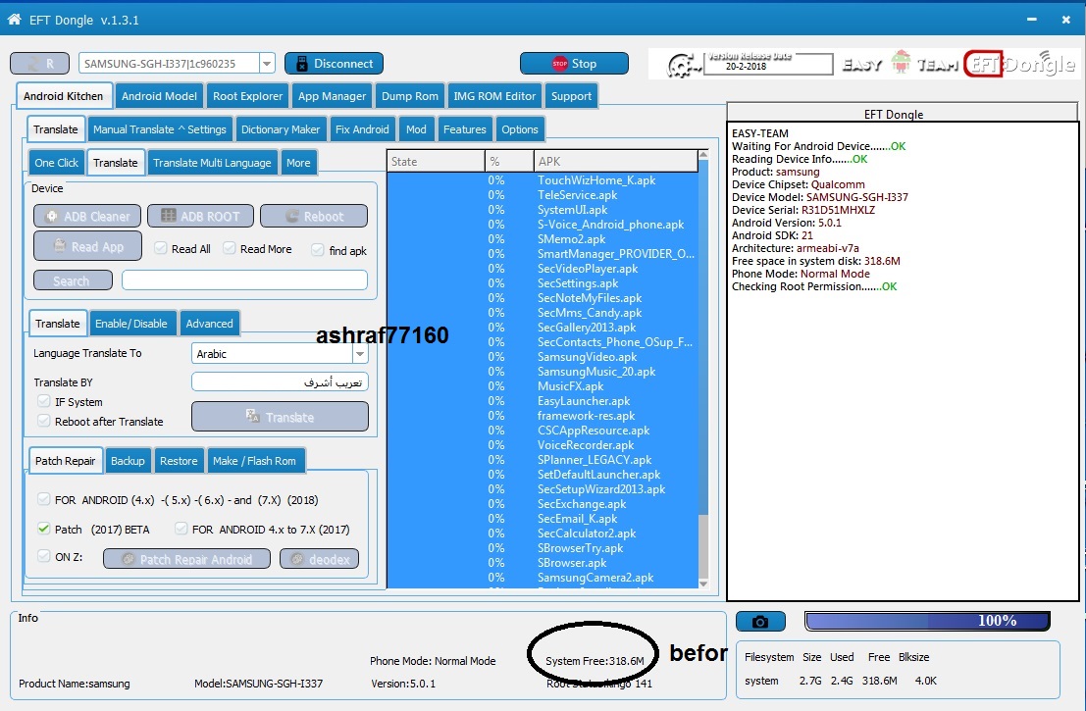Click the EFT logo icon in banner
Image resolution: width=1086 pixels, height=711 pixels.
pos(982,64)
